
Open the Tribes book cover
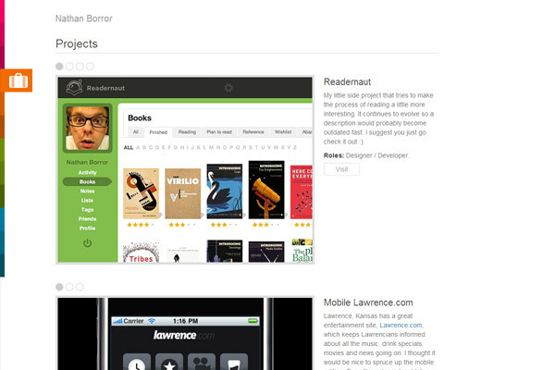pos(141,253)
